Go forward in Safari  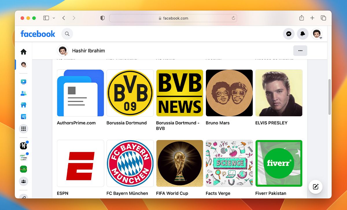pos(74,18)
